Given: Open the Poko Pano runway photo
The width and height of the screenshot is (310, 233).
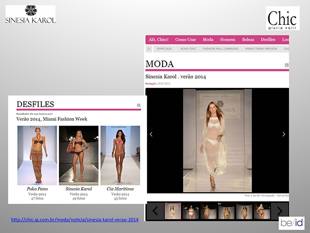Looking at the screenshot, I should click(x=37, y=155).
